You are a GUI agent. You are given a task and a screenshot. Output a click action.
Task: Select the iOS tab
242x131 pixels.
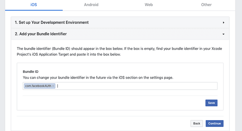(x=34, y=5)
